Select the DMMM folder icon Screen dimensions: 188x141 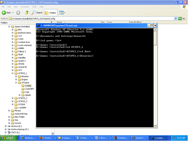click(x=16, y=48)
